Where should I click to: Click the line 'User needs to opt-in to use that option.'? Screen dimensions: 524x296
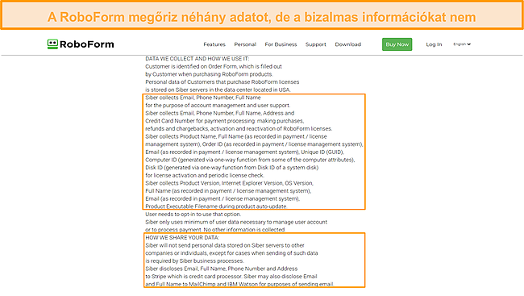click(193, 214)
